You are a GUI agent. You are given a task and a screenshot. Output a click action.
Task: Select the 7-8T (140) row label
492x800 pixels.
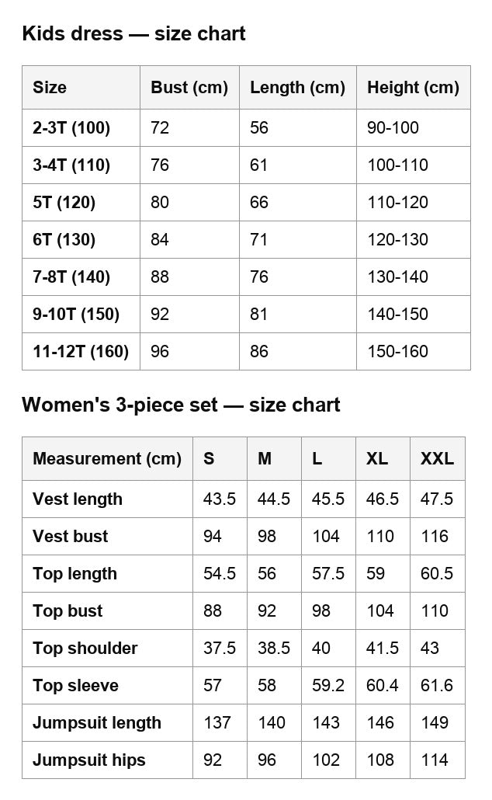(71, 277)
